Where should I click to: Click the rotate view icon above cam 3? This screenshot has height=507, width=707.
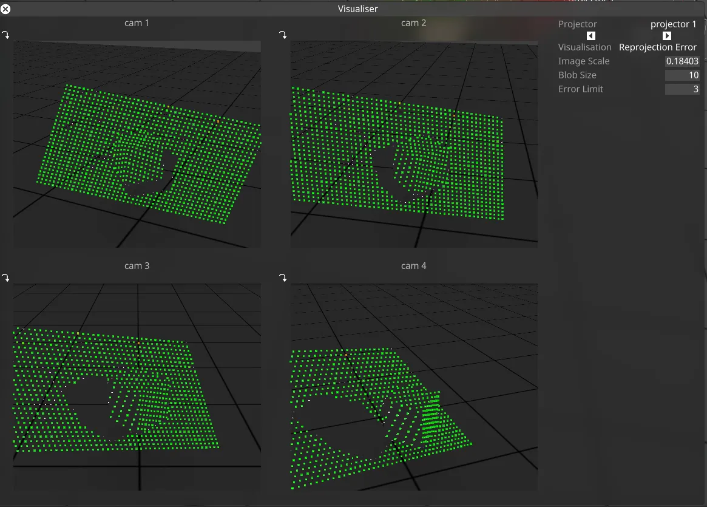click(6, 277)
